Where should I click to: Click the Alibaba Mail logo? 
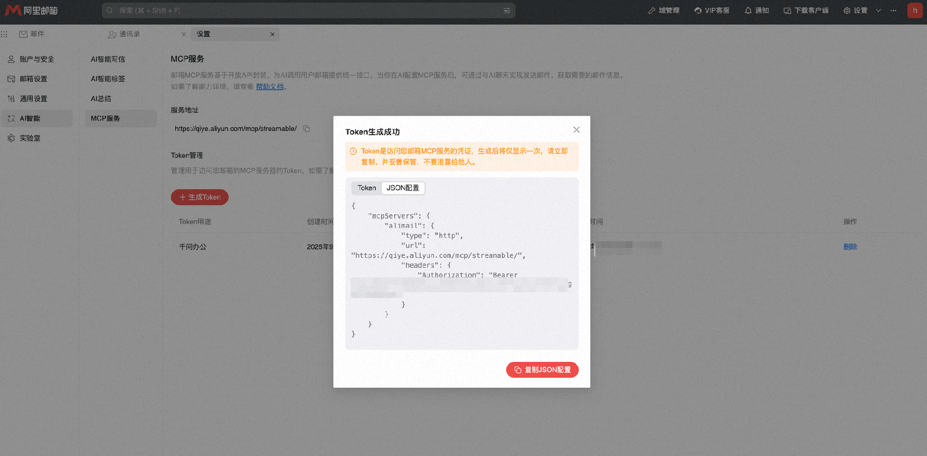click(31, 10)
